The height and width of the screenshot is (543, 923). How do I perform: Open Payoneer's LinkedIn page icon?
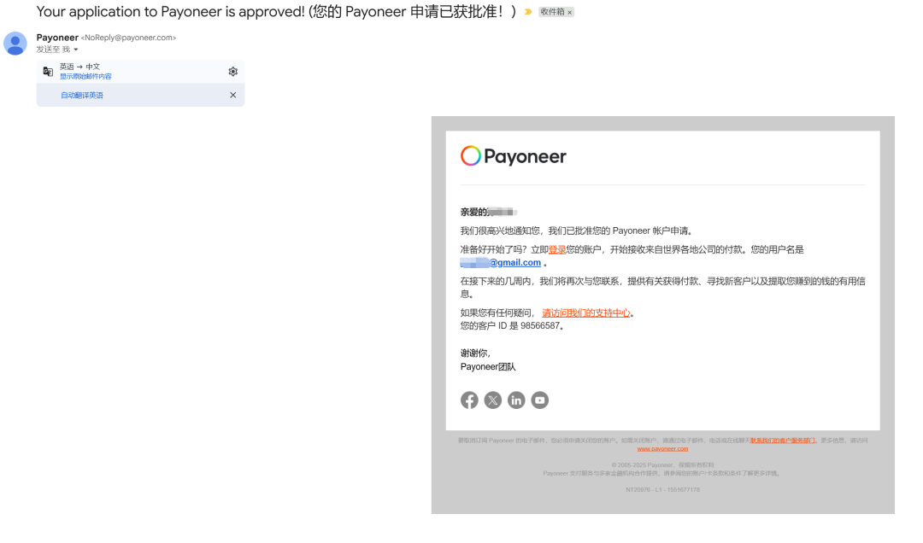point(516,400)
